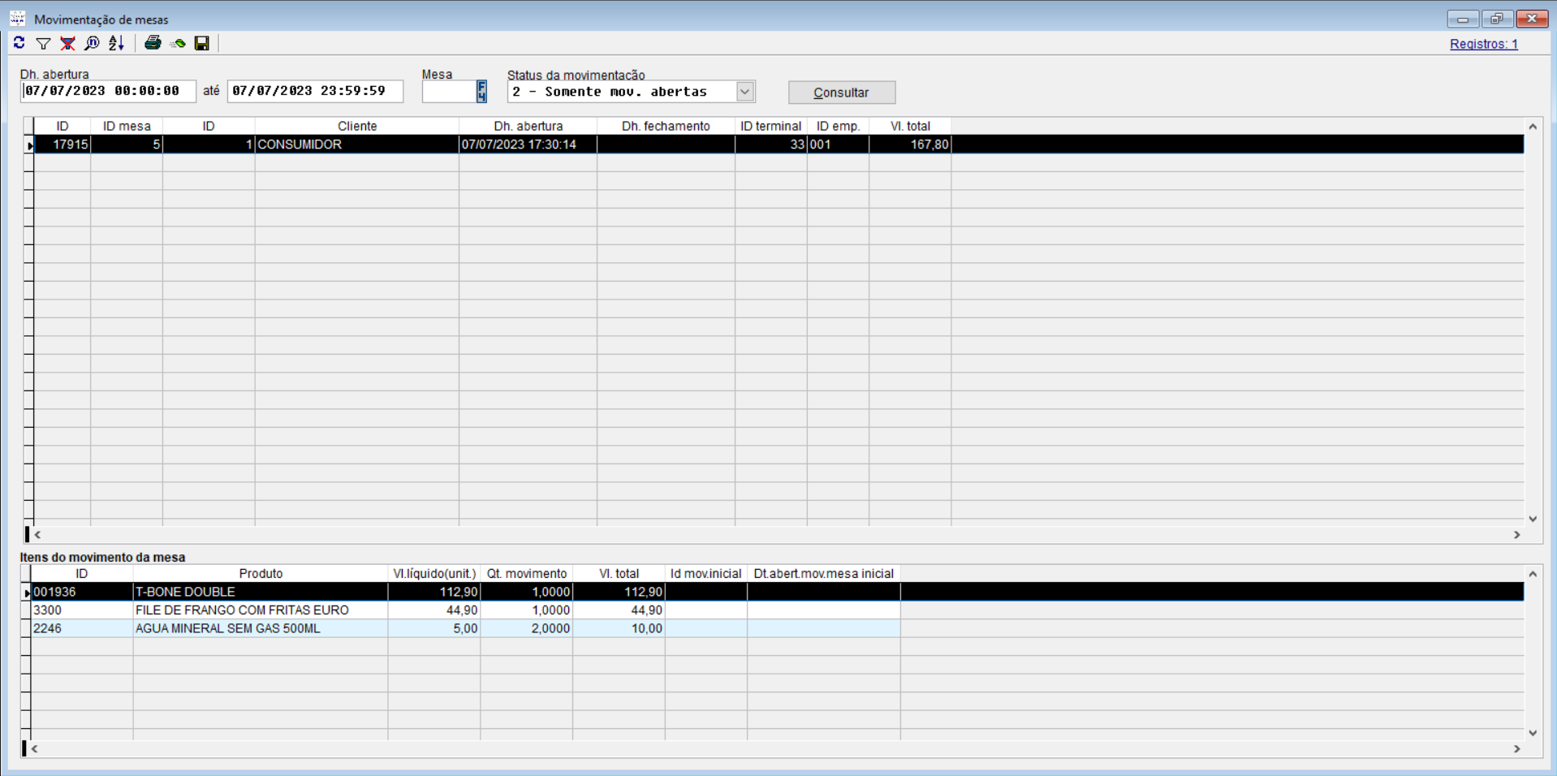Image resolution: width=1557 pixels, height=776 pixels.
Task: Click the start Dh. abertura date field
Action: click(x=108, y=92)
